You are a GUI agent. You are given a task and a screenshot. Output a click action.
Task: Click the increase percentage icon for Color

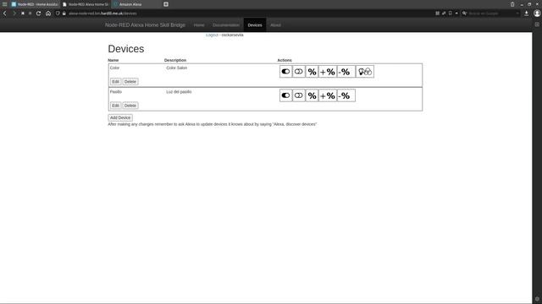(x=328, y=72)
